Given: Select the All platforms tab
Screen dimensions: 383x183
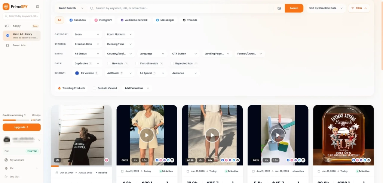Looking at the screenshot, I should click(x=59, y=20).
